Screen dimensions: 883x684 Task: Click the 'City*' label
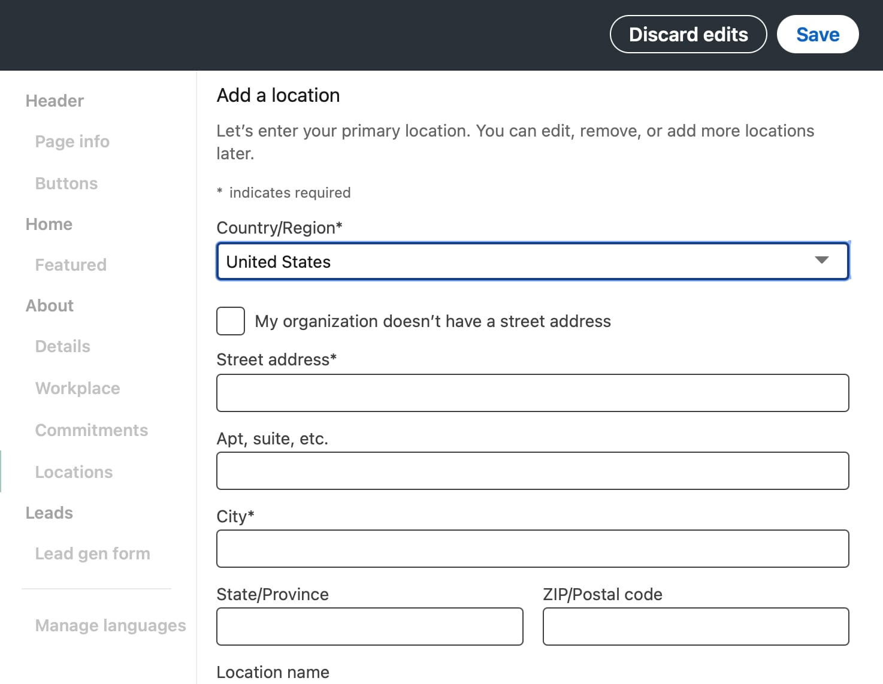click(235, 516)
